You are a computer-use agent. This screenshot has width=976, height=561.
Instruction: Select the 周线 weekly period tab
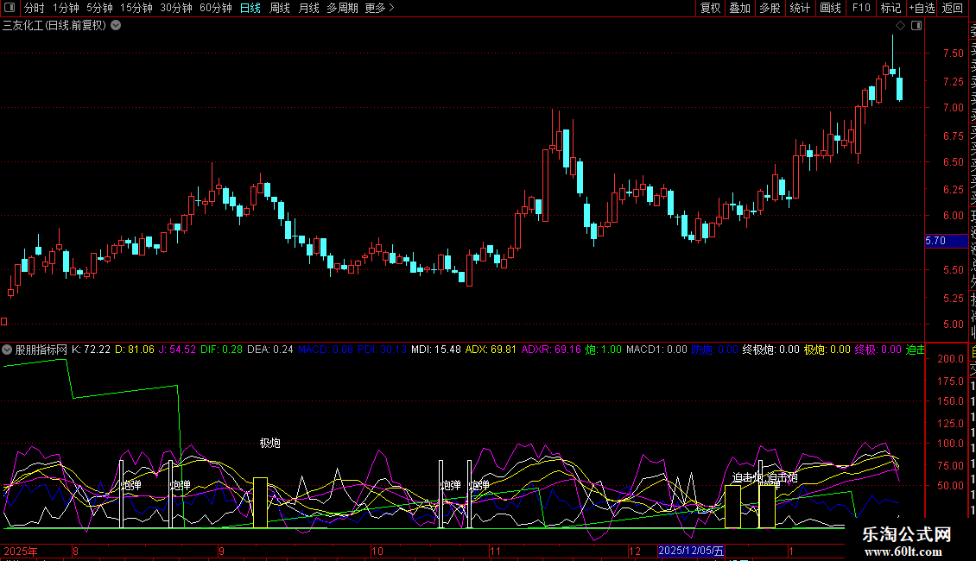(279, 8)
